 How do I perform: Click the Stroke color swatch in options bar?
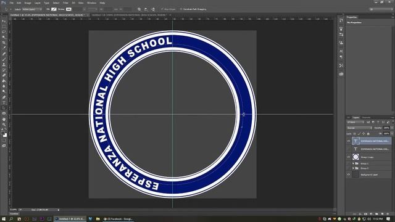tap(69, 9)
